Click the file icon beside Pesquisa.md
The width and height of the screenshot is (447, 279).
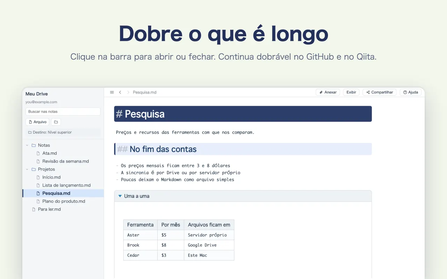coord(38,193)
